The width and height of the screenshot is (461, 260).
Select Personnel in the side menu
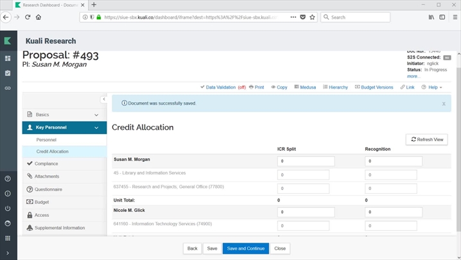(46, 140)
